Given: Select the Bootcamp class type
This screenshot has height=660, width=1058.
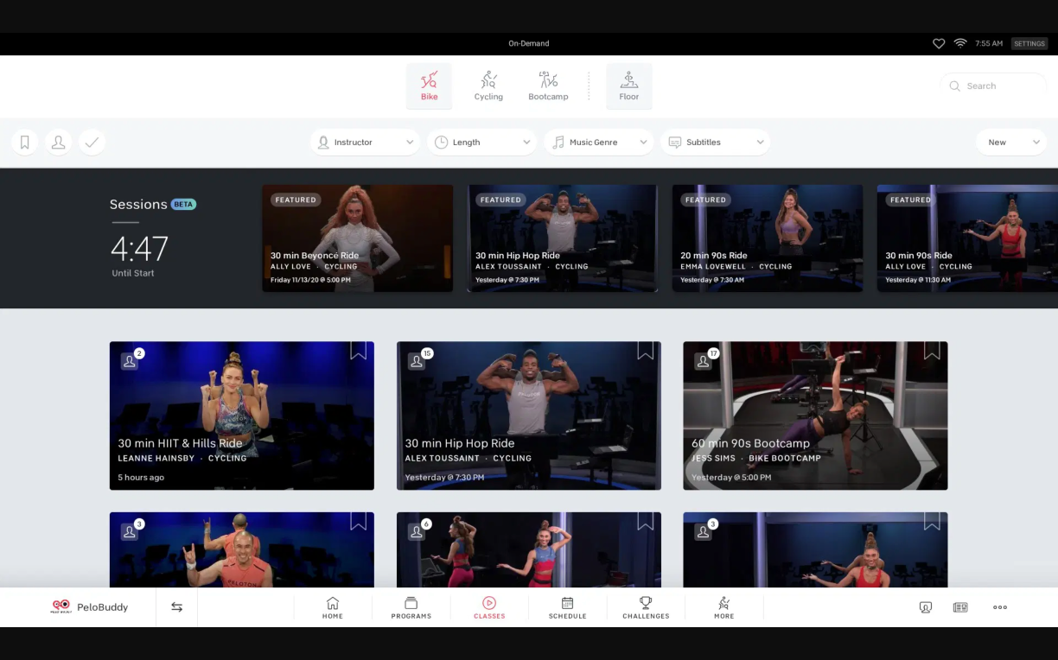Looking at the screenshot, I should click(x=548, y=86).
